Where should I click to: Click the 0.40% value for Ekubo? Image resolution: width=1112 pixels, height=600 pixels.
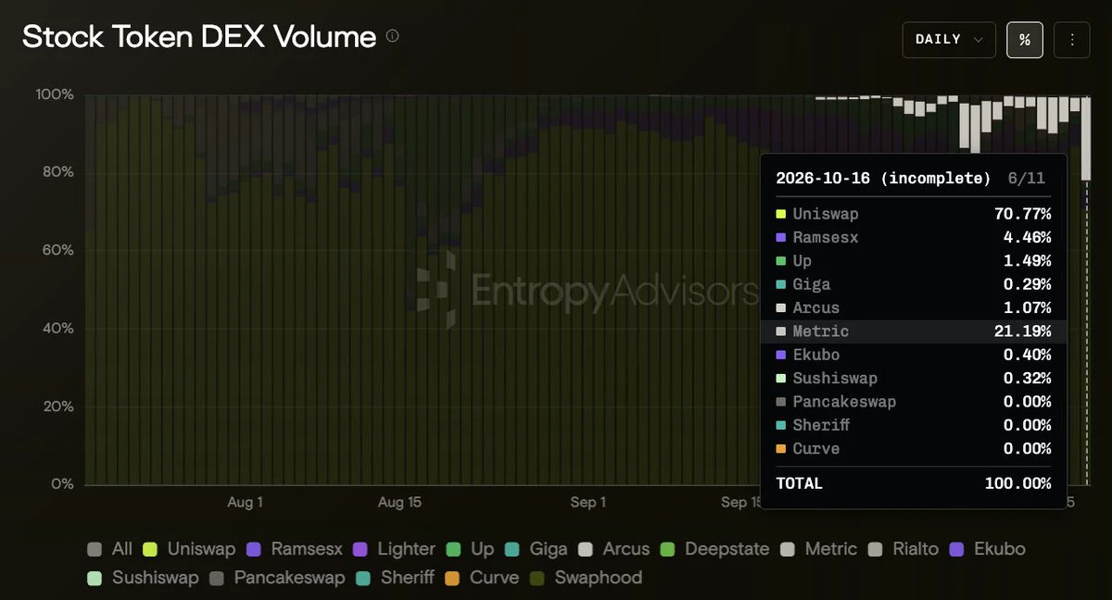(1027, 355)
